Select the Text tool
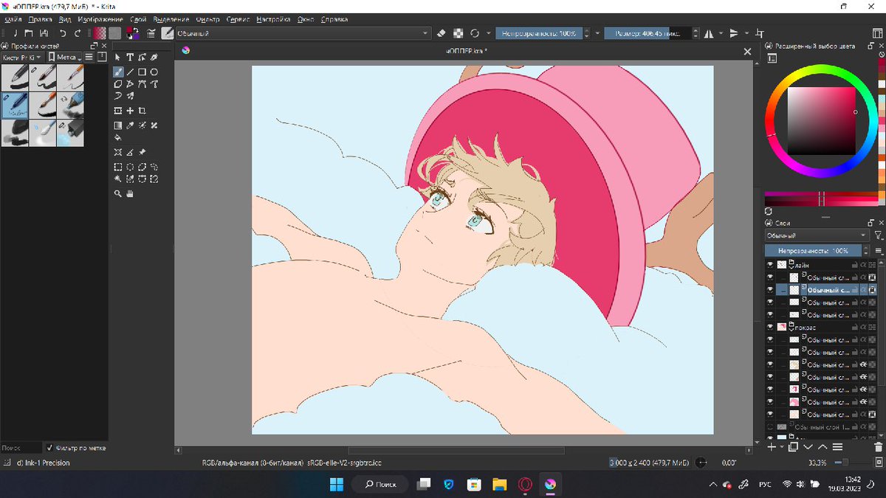The width and height of the screenshot is (886, 498). pos(130,57)
